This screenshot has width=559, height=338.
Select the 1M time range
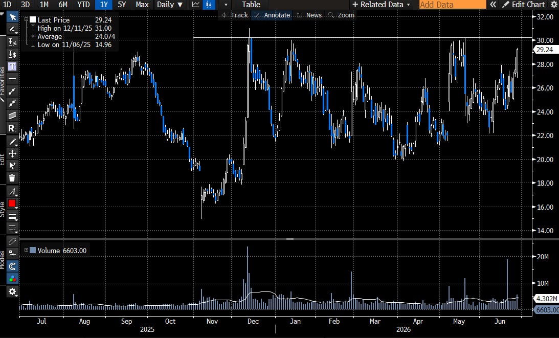click(x=44, y=5)
